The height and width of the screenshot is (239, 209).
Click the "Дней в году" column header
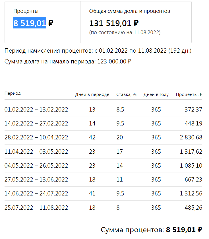(156, 94)
